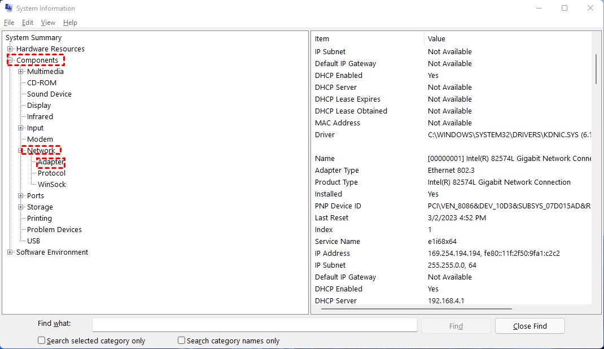604x349 pixels.
Task: Select System Summary in the tree
Action: point(33,38)
